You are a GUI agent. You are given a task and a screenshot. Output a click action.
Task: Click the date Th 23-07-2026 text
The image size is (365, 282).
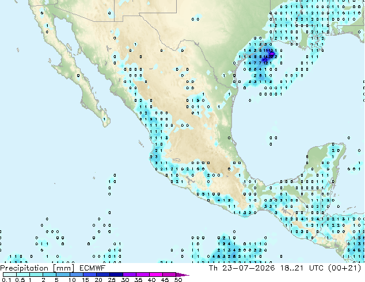pos(242,268)
